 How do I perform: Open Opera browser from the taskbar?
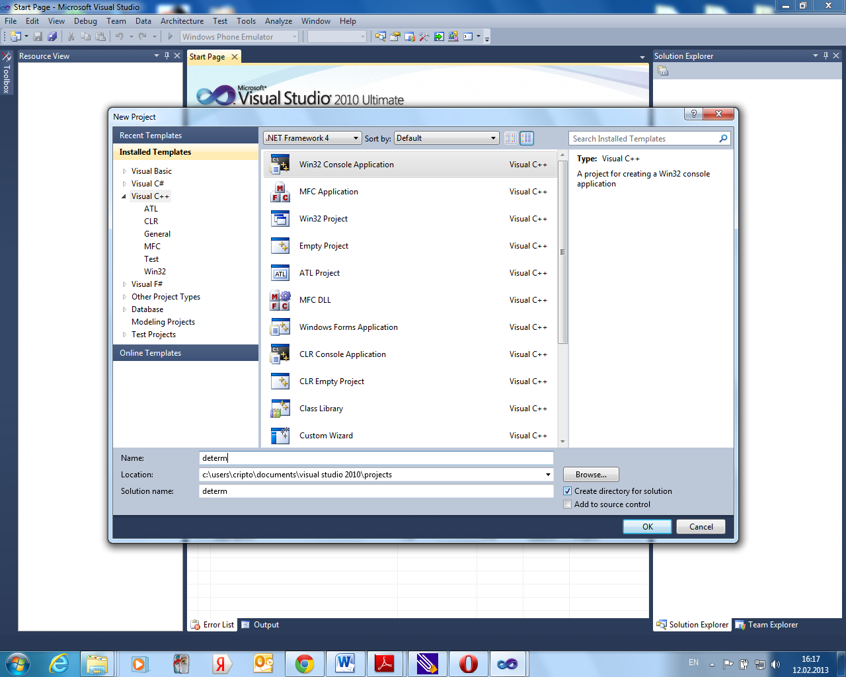[468, 663]
